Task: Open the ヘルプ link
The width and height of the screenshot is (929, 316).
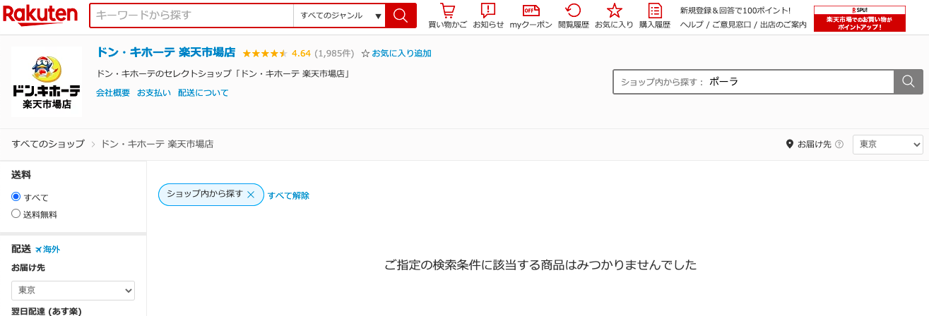Action: (691, 25)
